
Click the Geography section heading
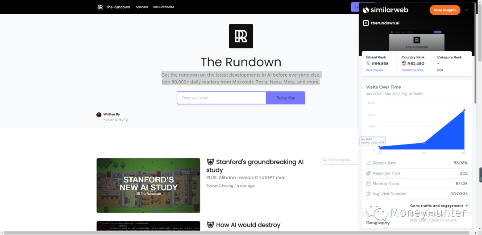(x=378, y=223)
